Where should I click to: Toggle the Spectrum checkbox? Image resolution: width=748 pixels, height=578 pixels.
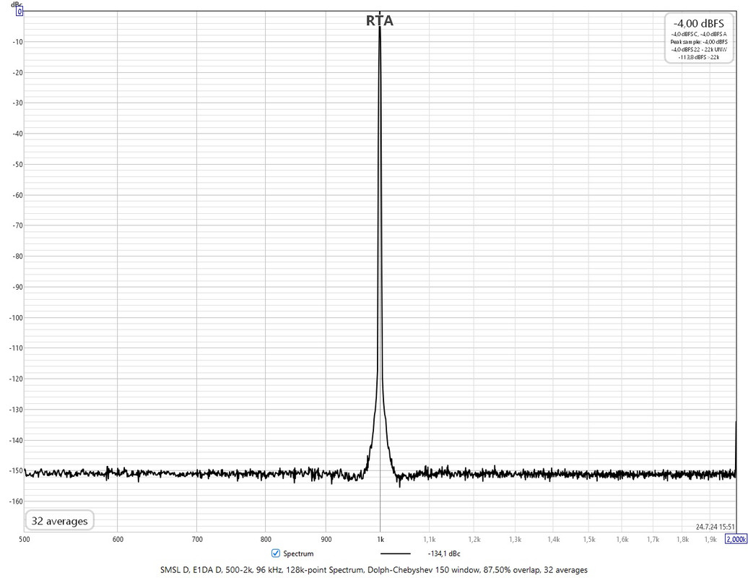[275, 553]
